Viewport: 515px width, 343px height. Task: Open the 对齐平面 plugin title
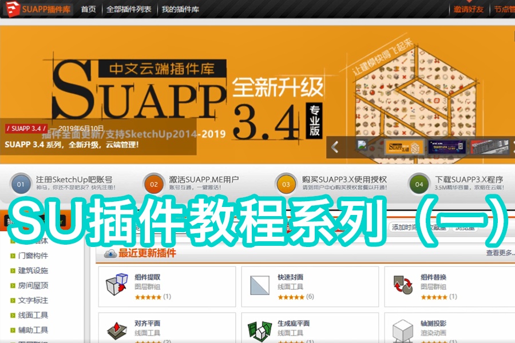coord(148,324)
